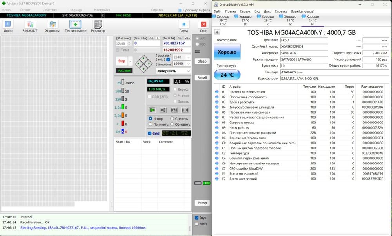Click the Атрибут column header

tap(263, 86)
